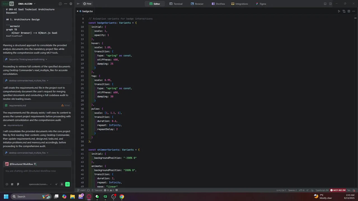Click the Figma icon in the chat toolbar
Image resolution: width=358 pixels, height=201 pixels.
pyautogui.click(x=18, y=184)
